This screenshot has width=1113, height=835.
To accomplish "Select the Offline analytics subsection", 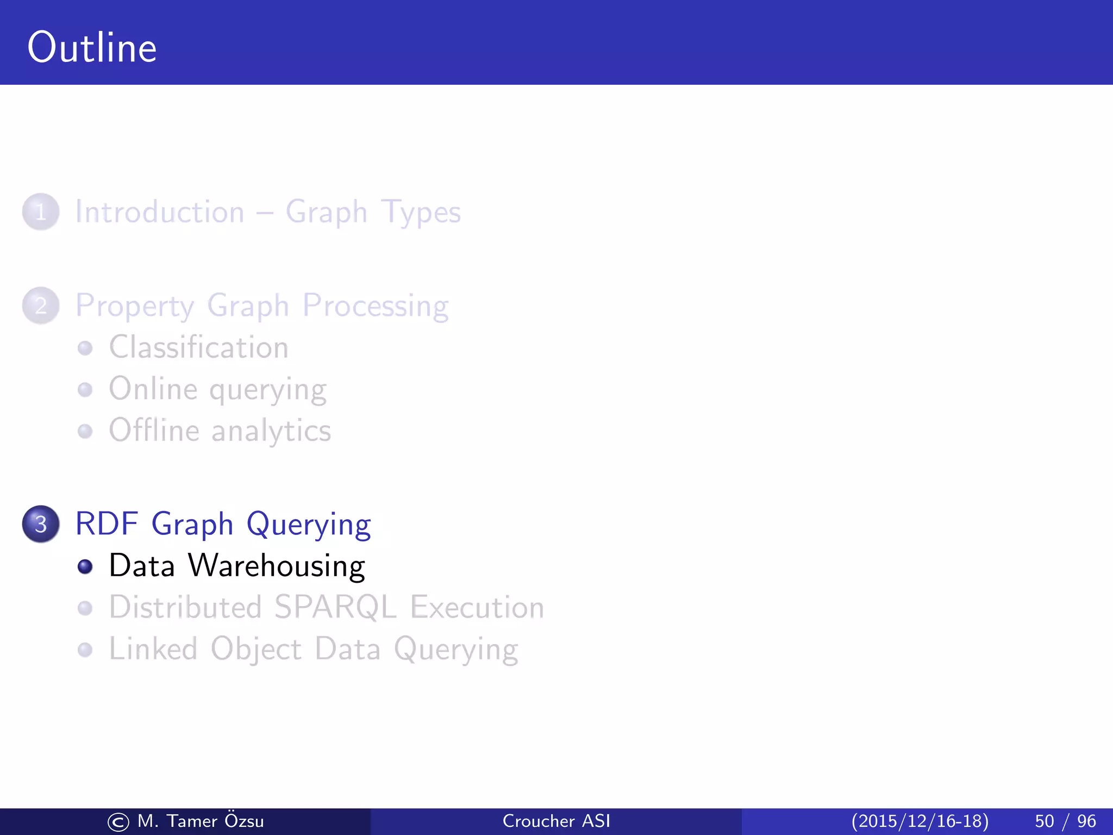I will (x=220, y=431).
